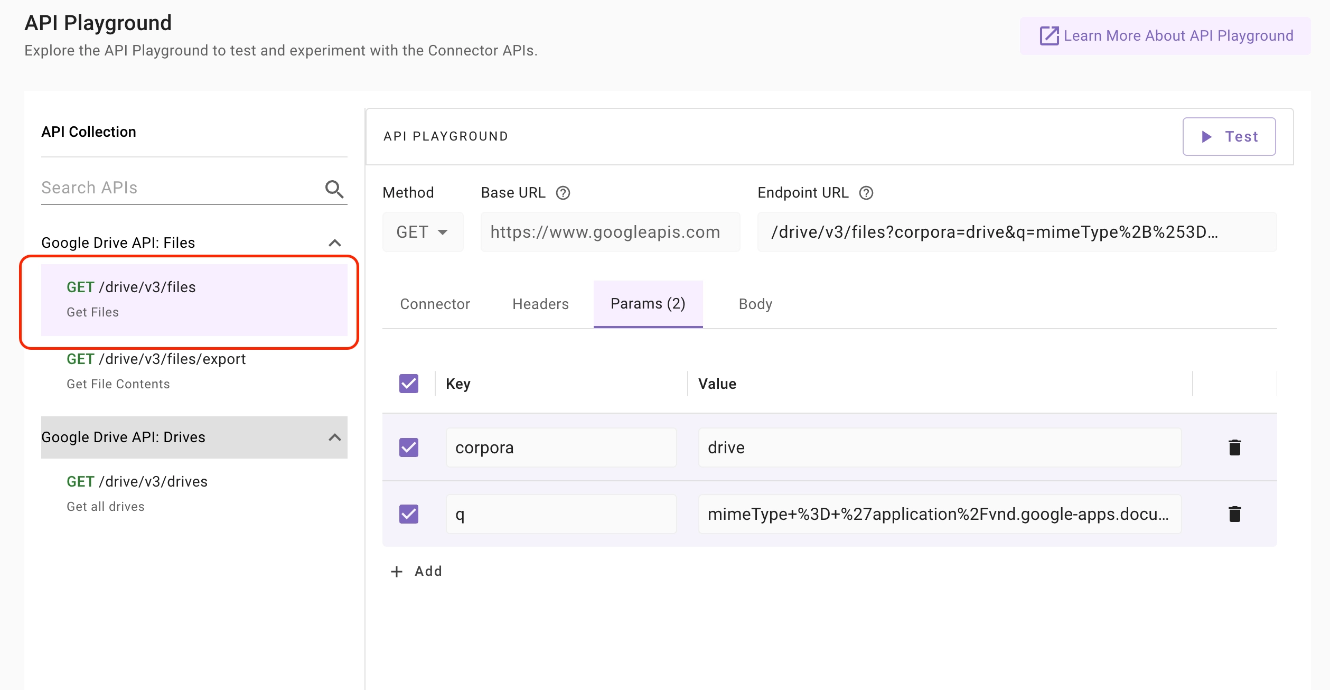The image size is (1330, 690).
Task: Click the Search APIs input field
Action: 180,188
